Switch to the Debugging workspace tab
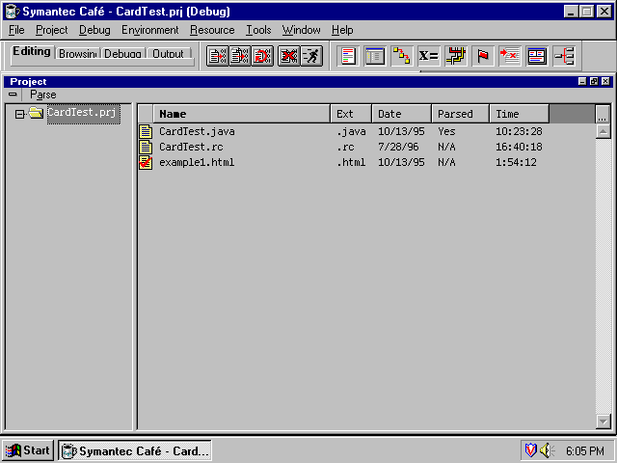Viewport: 617px width, 463px height. tap(122, 54)
